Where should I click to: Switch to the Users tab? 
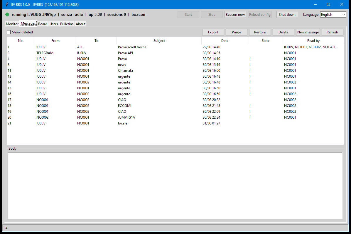click(x=54, y=24)
